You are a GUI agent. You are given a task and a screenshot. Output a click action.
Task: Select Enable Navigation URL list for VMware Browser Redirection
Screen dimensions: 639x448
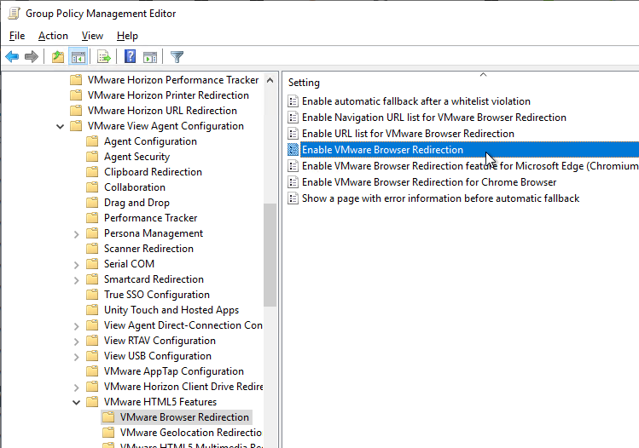pos(434,118)
